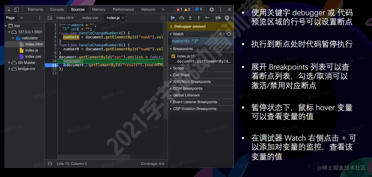Click the Coverage: n/a status text
Screen dimensions: 372x177
coord(152,164)
